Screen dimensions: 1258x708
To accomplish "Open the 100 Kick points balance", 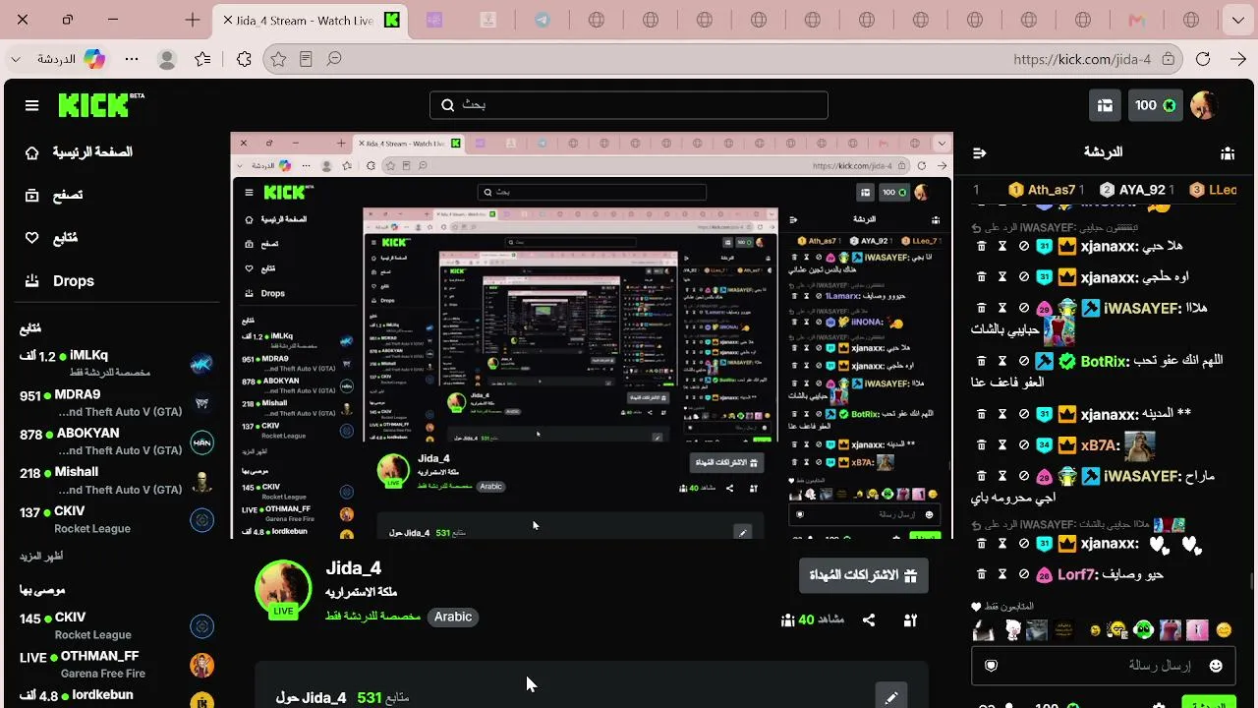I will pyautogui.click(x=1155, y=105).
